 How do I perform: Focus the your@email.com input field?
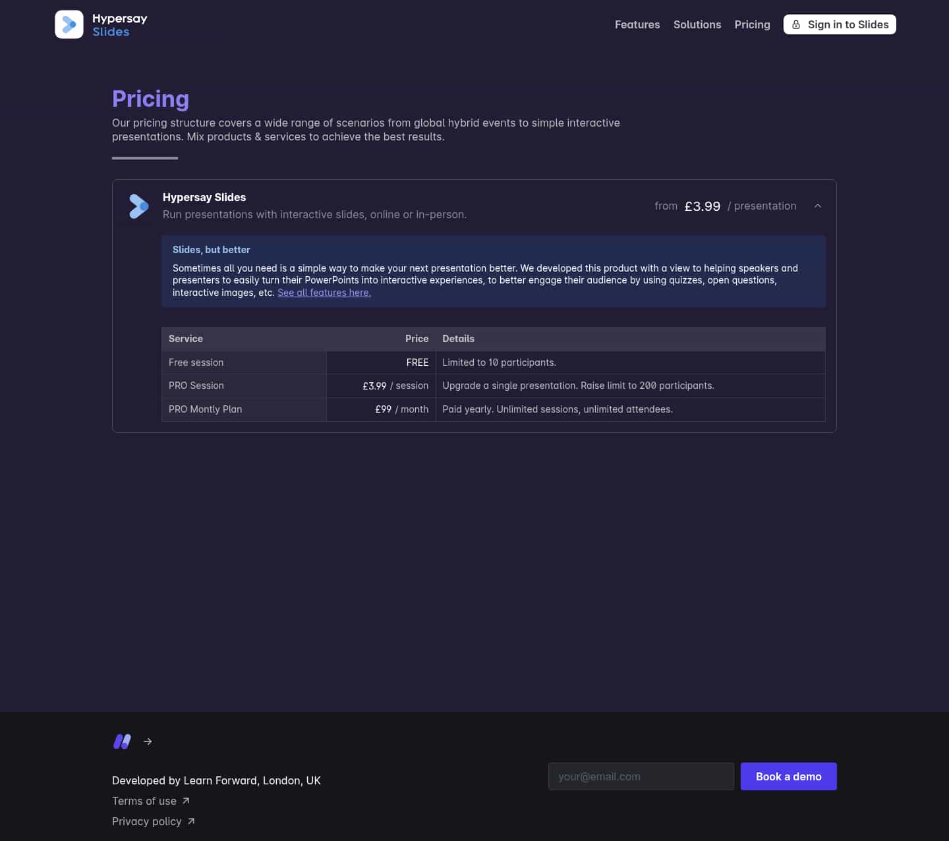(x=641, y=776)
